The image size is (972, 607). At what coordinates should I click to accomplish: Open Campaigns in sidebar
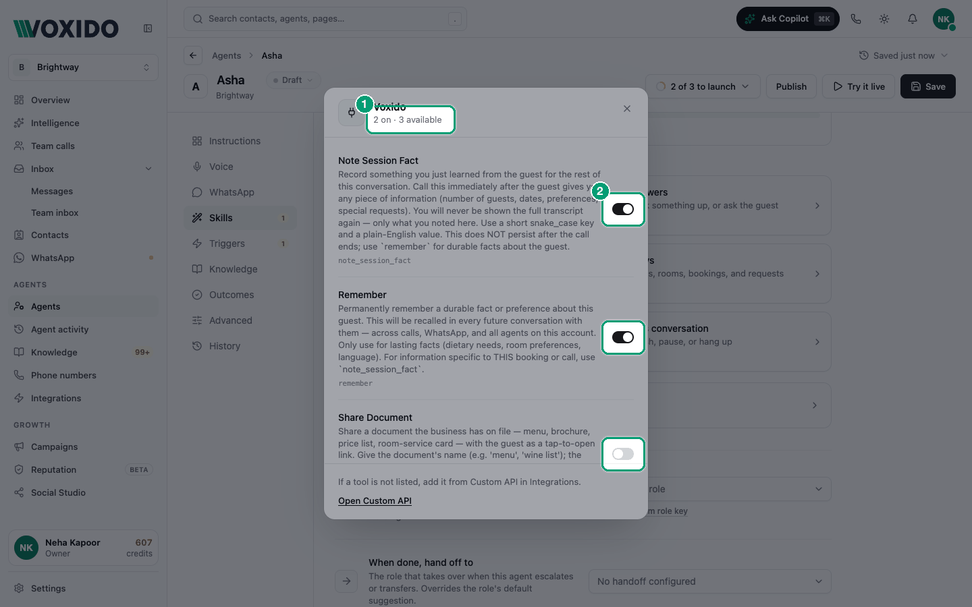(84, 446)
